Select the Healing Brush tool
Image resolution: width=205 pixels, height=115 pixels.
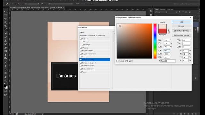(x=5, y=34)
